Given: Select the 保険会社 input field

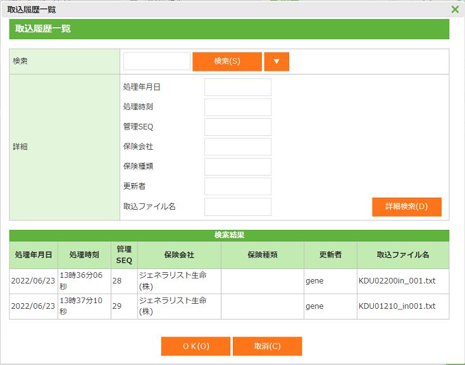Looking at the screenshot, I should tap(237, 147).
